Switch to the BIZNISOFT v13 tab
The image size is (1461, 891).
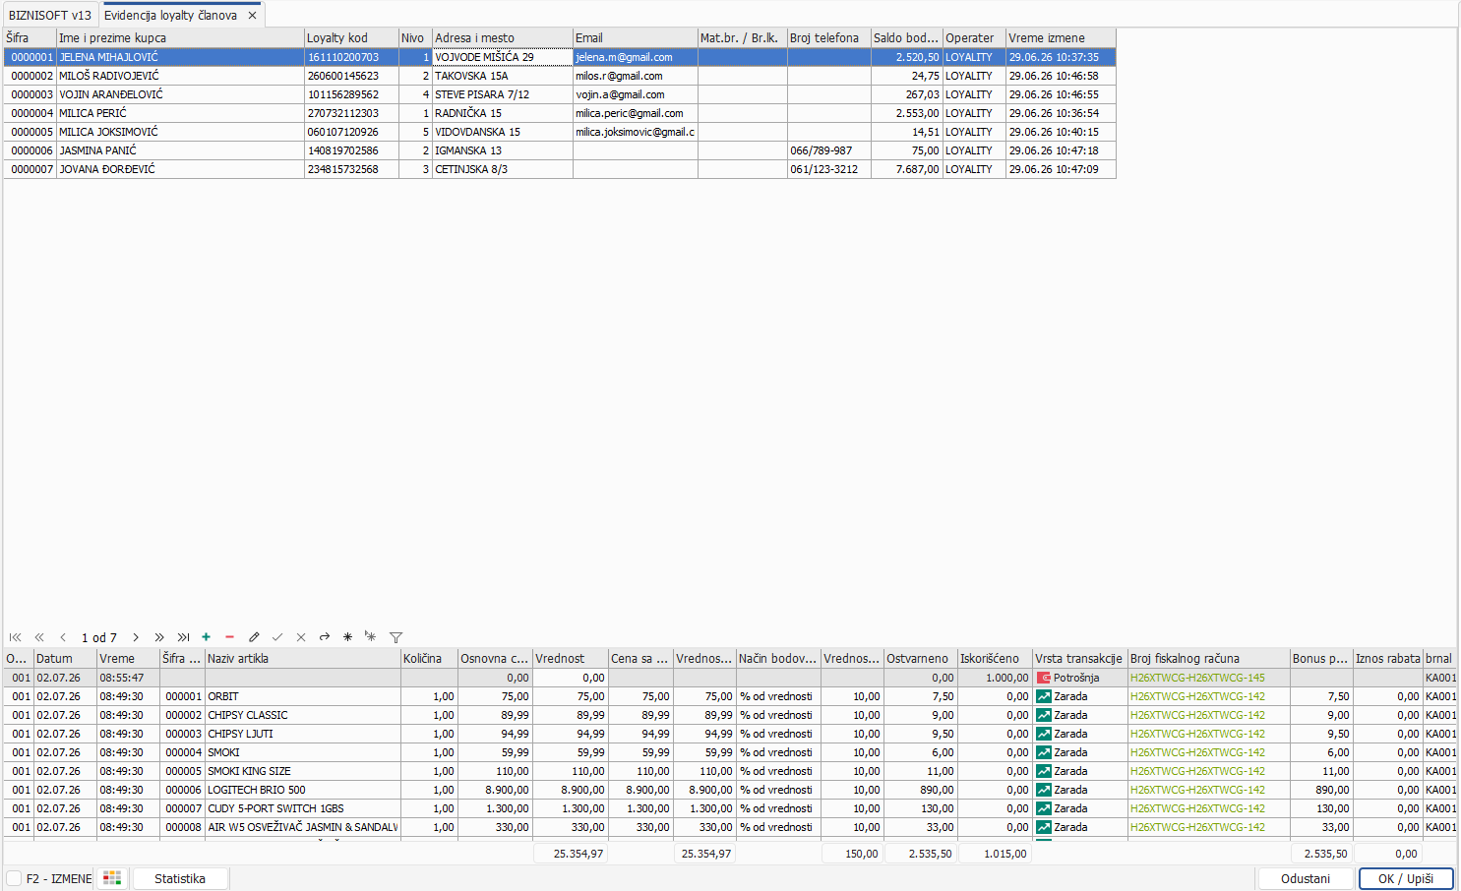[50, 15]
